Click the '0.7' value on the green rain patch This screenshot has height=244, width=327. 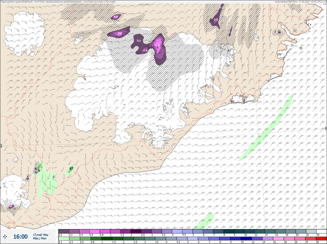click(x=72, y=168)
